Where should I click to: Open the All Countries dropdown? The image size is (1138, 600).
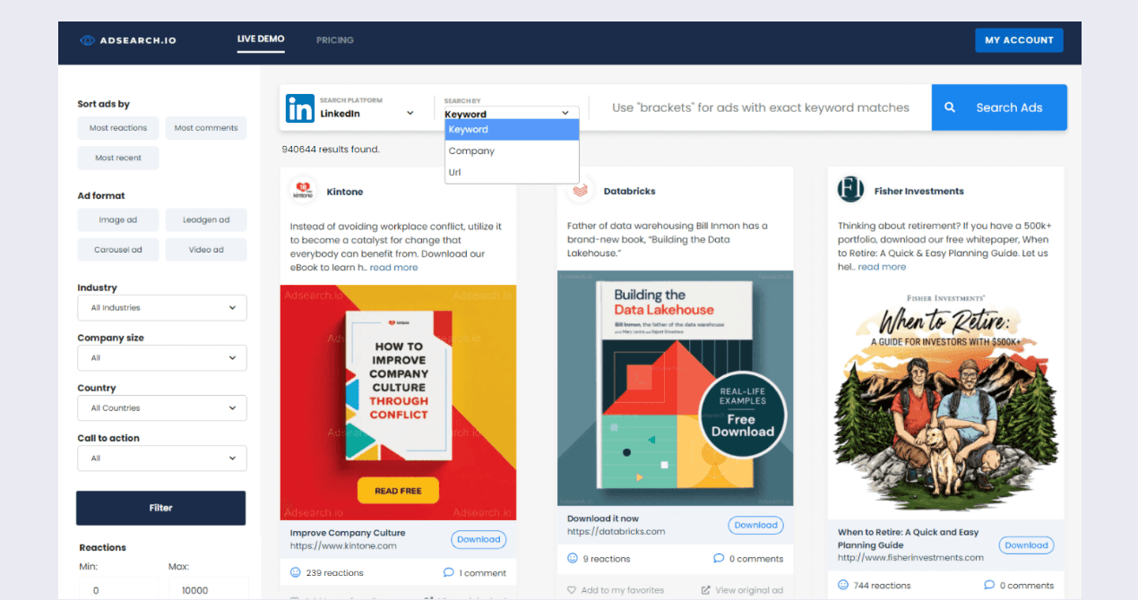[x=162, y=408]
